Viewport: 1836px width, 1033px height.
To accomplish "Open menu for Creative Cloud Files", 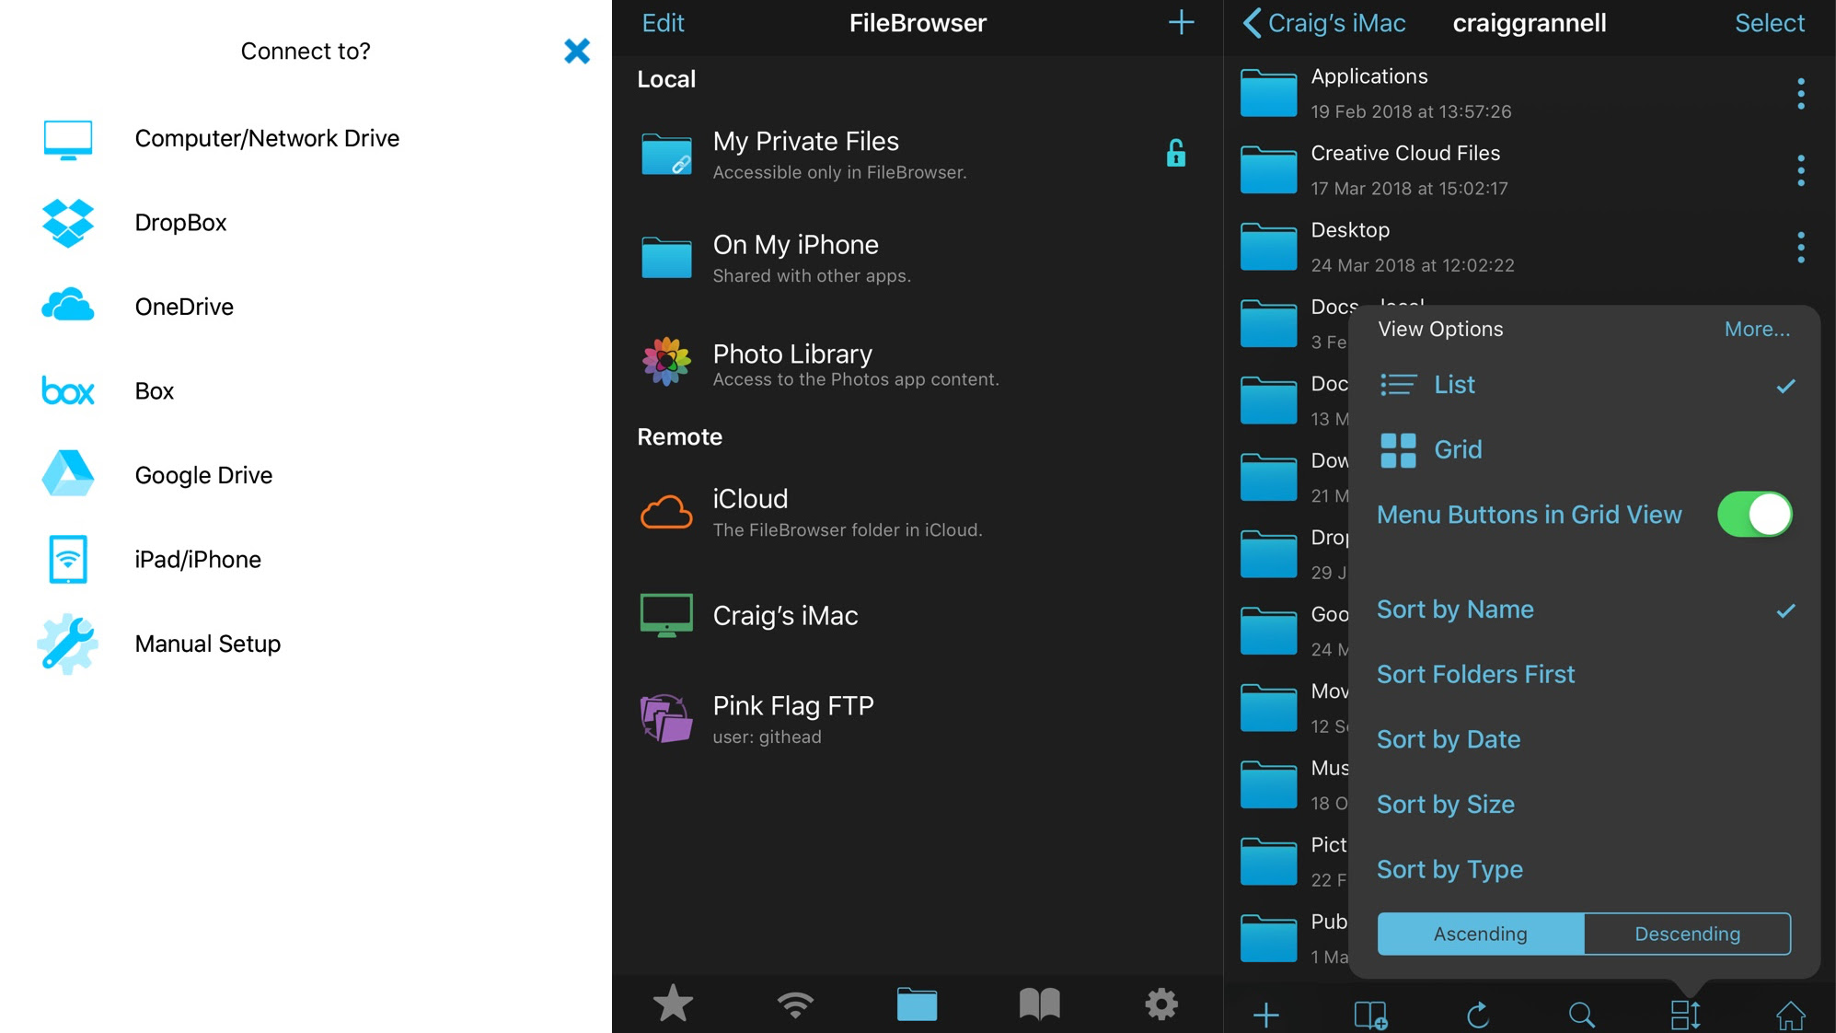I will [x=1801, y=170].
